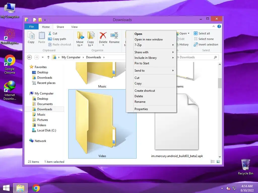Viewport: 258px width, 193px height.
Task: Click the chevron after Downloads in address bar
Action: pos(104,57)
